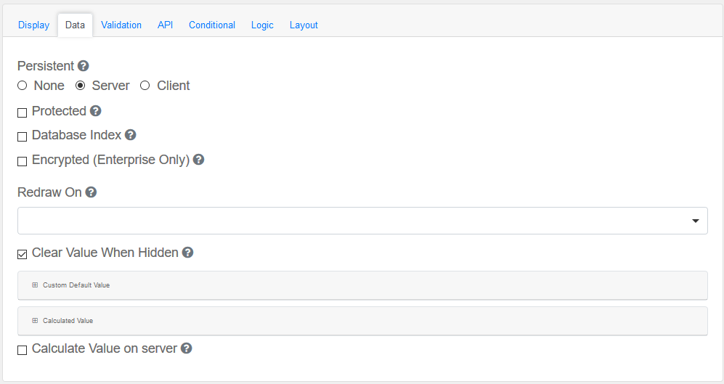Click help icon beside Protected
The width and height of the screenshot is (724, 384).
pyautogui.click(x=96, y=111)
